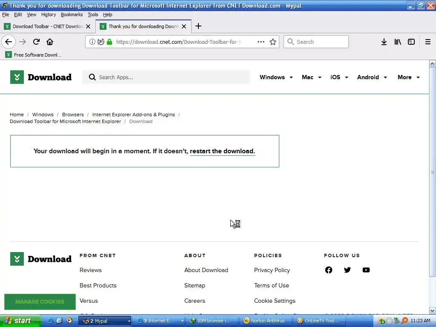Click the Free Software Downl... bookmark
436x327 pixels.
coord(33,55)
